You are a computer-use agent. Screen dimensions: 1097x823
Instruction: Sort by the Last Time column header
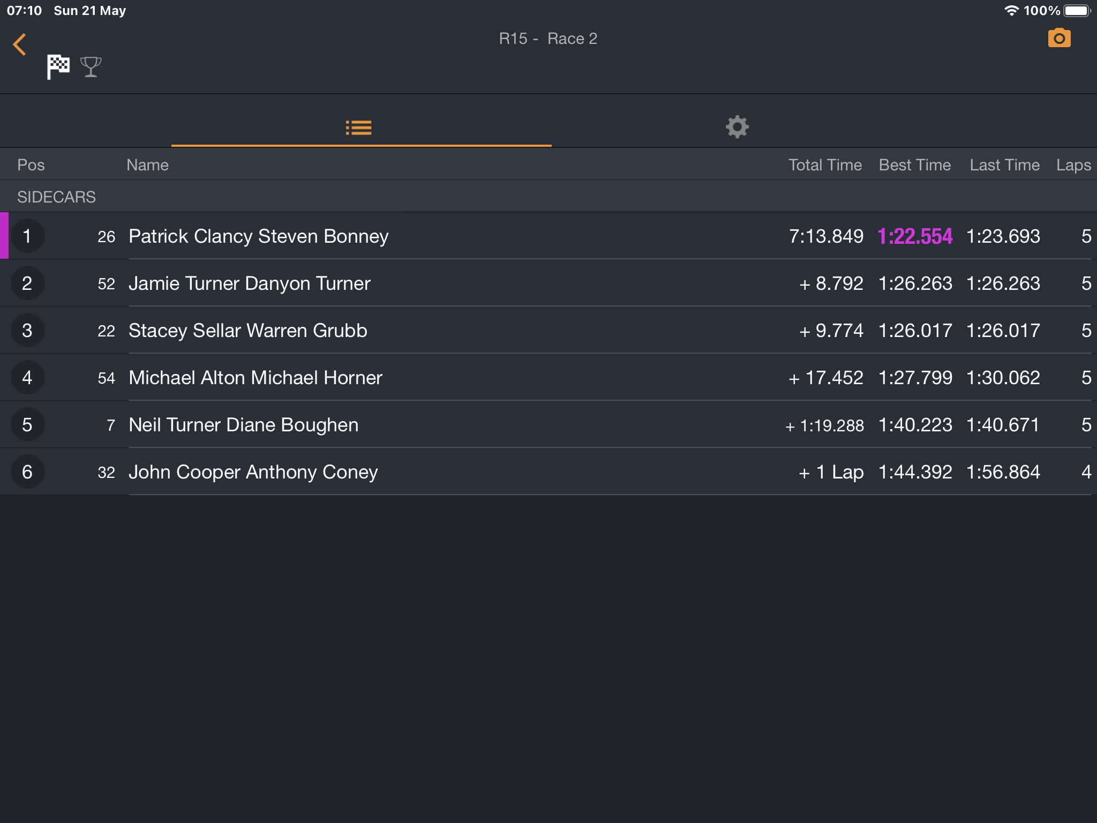[1004, 165]
